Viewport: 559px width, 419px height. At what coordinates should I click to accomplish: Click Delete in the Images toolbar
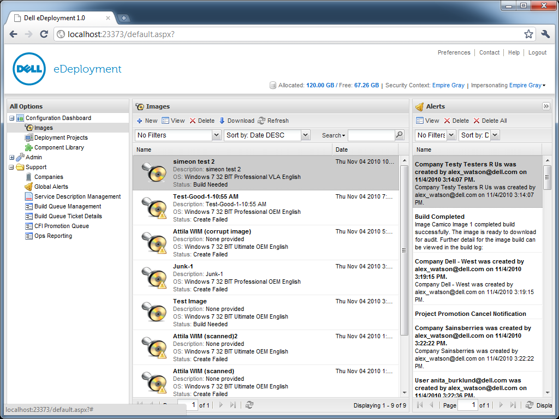pyautogui.click(x=202, y=121)
